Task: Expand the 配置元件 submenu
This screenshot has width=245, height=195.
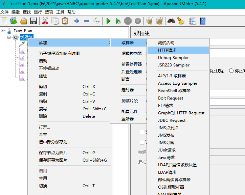Action: pyautogui.click(x=129, y=112)
